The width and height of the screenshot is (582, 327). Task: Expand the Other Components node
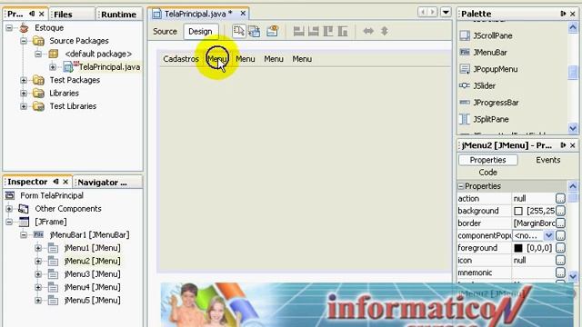click(x=9, y=209)
